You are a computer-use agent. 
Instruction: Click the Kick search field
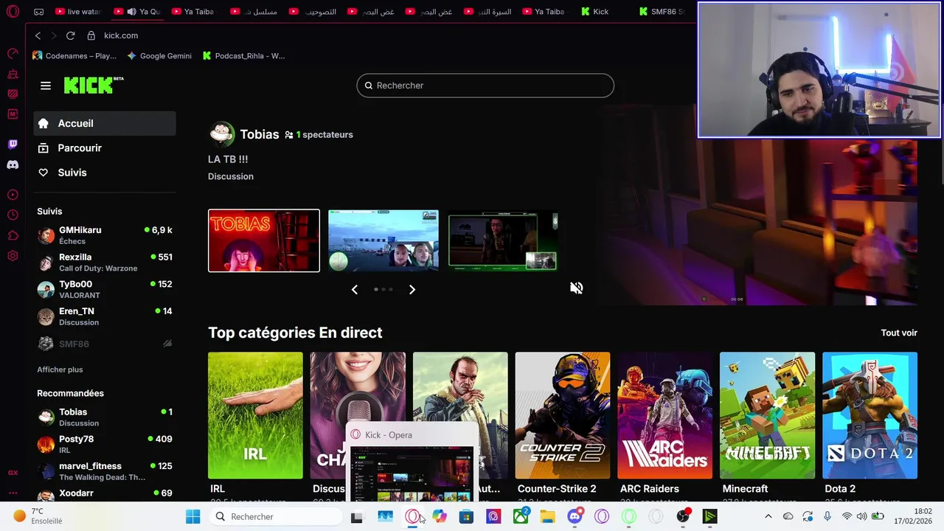point(485,86)
